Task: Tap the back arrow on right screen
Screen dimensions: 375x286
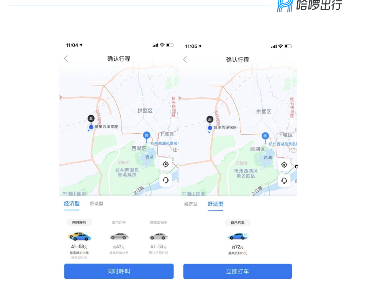Action: pos(185,60)
